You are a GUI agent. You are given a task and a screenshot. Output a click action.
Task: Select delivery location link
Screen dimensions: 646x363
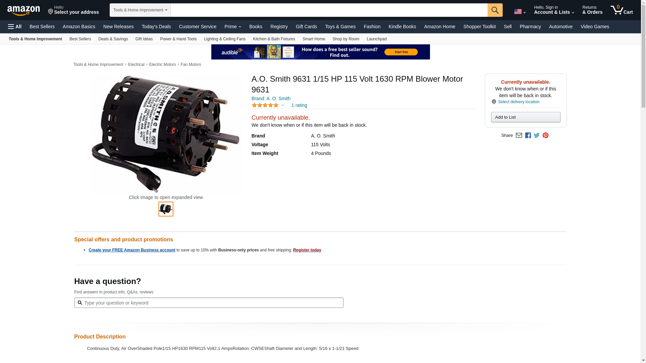pyautogui.click(x=518, y=102)
